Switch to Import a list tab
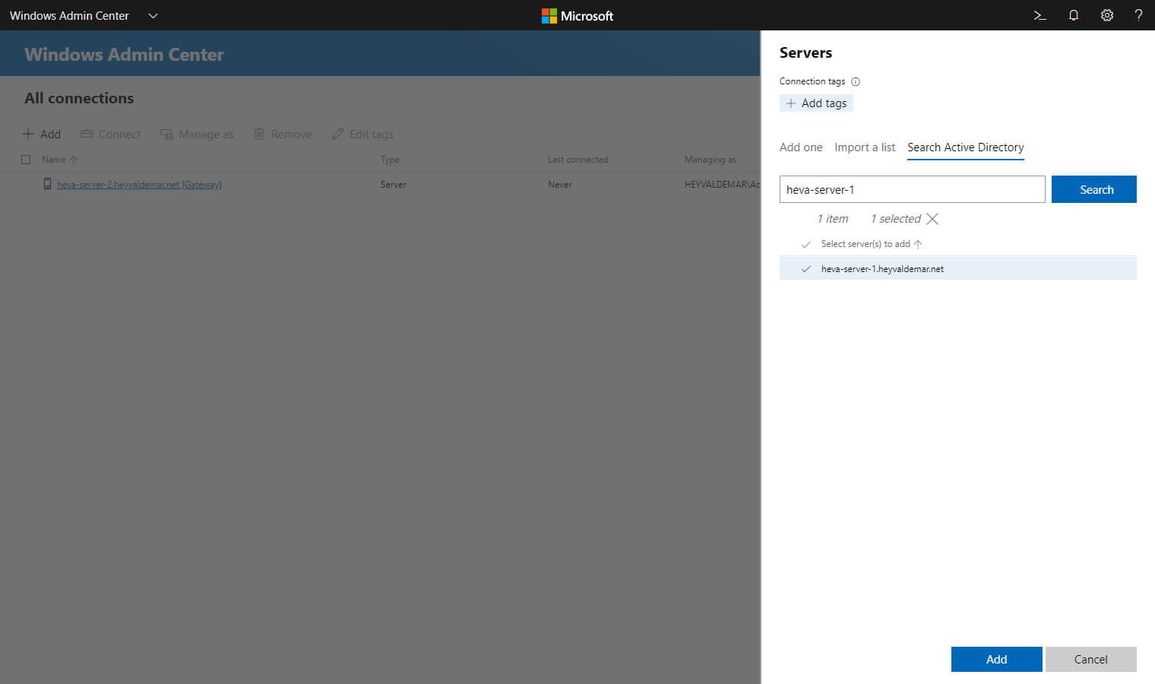This screenshot has width=1155, height=684. 865,147
